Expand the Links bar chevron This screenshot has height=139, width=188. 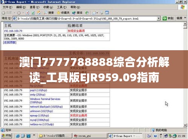click(x=185, y=18)
